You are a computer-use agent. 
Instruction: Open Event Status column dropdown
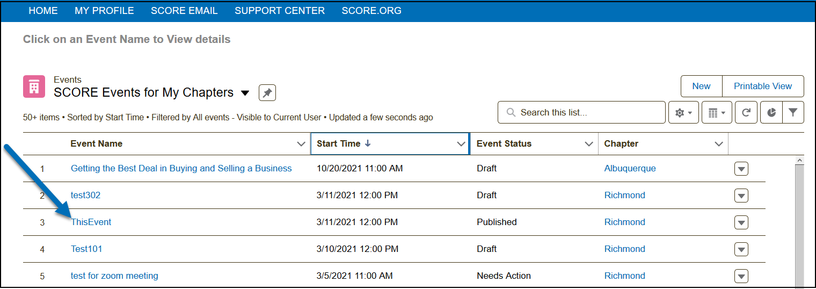589,144
